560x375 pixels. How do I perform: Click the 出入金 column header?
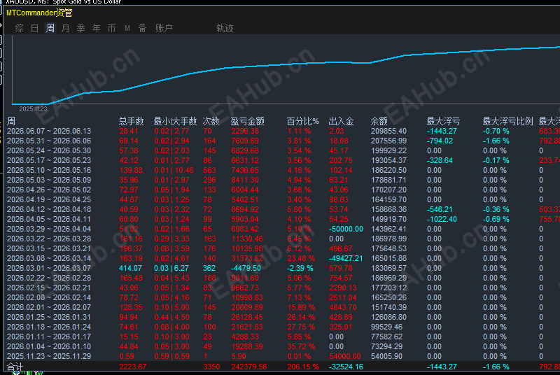click(341, 121)
